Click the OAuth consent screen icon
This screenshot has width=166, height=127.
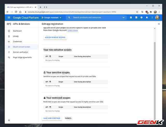point(9,47)
